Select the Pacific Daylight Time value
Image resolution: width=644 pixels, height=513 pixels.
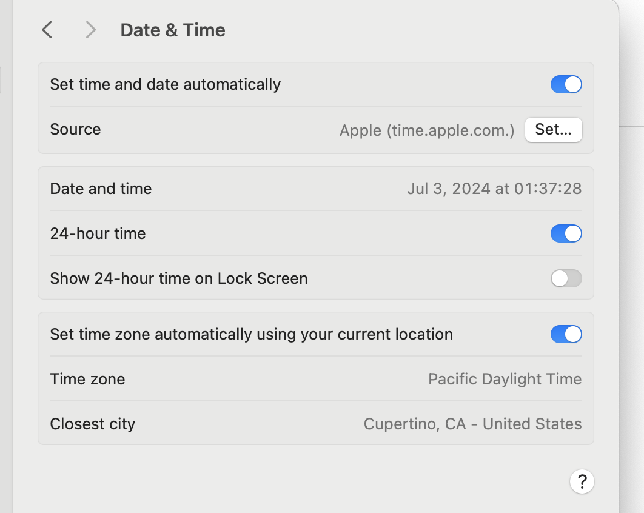505,379
